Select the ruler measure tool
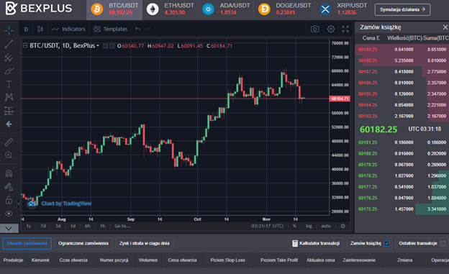This screenshot has width=449, height=274. coord(9,142)
